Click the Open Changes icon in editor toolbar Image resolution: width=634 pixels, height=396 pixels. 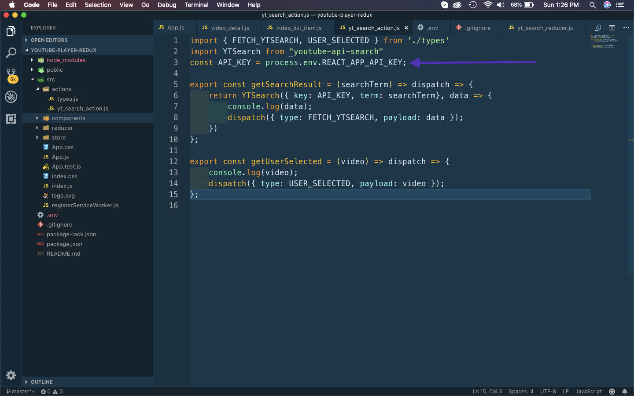597,28
